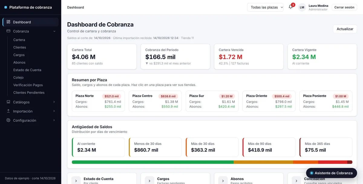Image resolution: width=363 pixels, height=184 pixels.
Task: Click the Actualizar button
Action: [x=345, y=29]
